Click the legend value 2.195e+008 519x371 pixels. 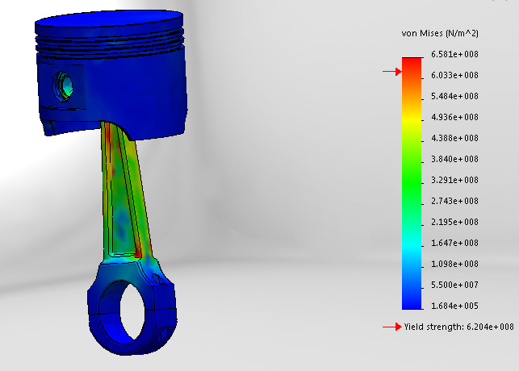tap(454, 222)
